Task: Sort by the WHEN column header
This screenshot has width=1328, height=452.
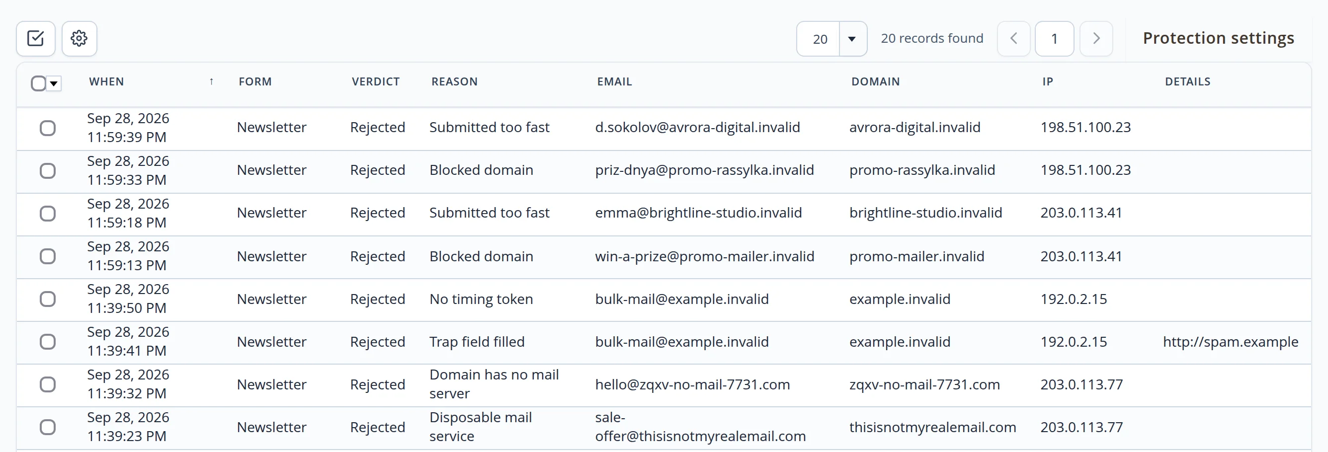Action: [x=107, y=81]
